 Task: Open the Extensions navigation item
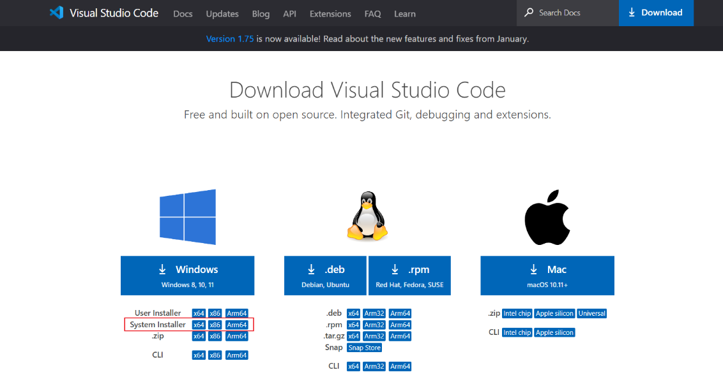pyautogui.click(x=330, y=14)
